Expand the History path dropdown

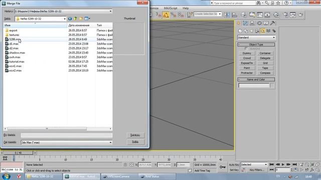pyautogui.click(x=110, y=11)
